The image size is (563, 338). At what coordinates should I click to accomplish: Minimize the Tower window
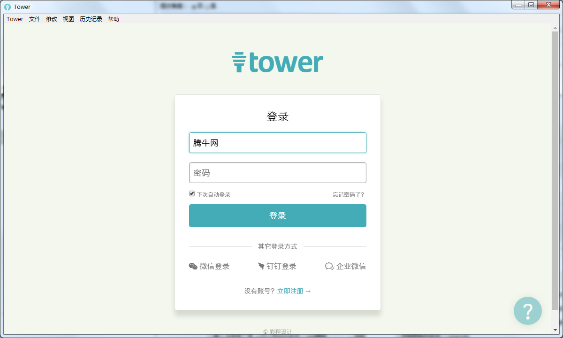[x=518, y=5]
